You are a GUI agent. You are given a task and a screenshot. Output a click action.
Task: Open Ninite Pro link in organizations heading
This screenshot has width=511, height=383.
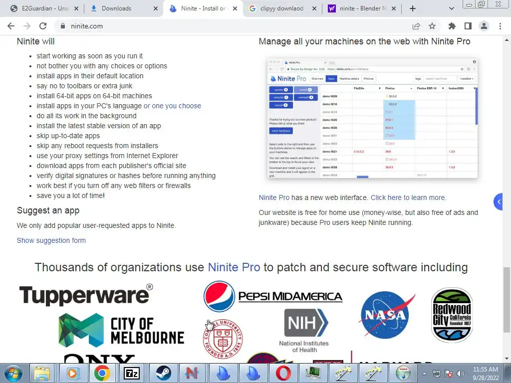pos(234,267)
